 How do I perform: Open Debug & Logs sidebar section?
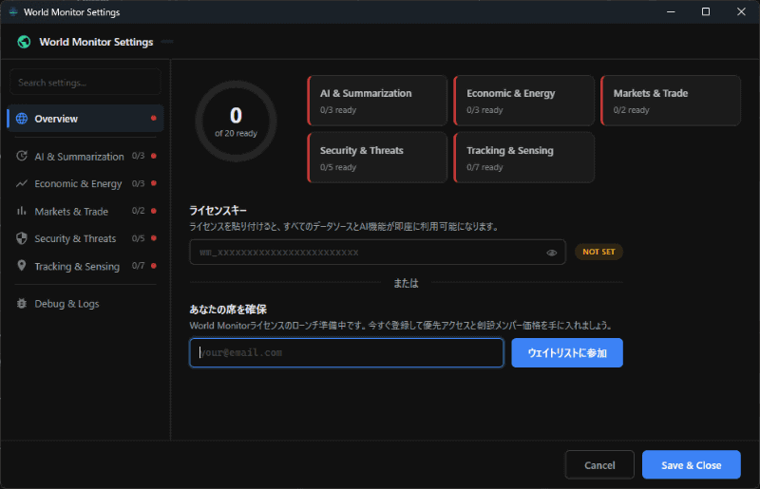coord(85,304)
